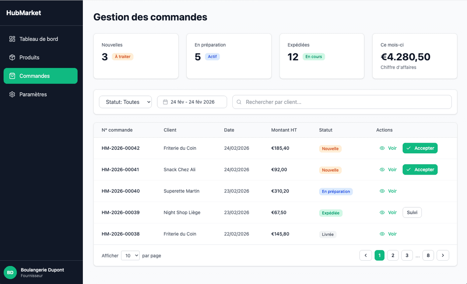This screenshot has width=467, height=284.
Task: Click eye icon for order HM-2026-00040
Action: [x=382, y=191]
